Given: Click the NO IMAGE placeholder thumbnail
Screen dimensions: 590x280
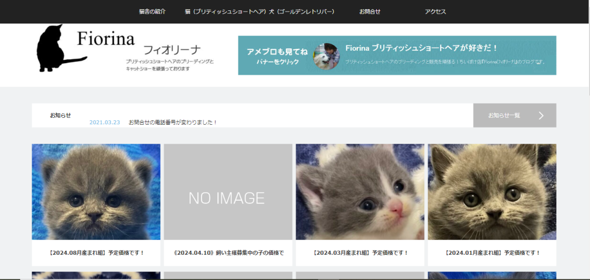Looking at the screenshot, I should [228, 191].
